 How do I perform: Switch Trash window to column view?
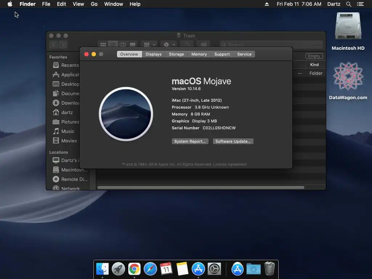click(x=123, y=44)
